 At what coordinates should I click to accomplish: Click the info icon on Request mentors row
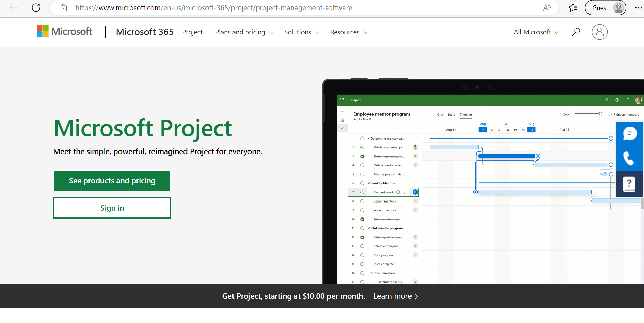coord(398,192)
